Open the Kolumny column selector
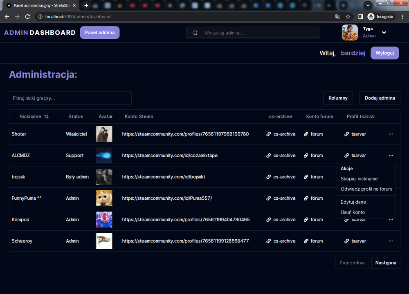 [x=338, y=98]
